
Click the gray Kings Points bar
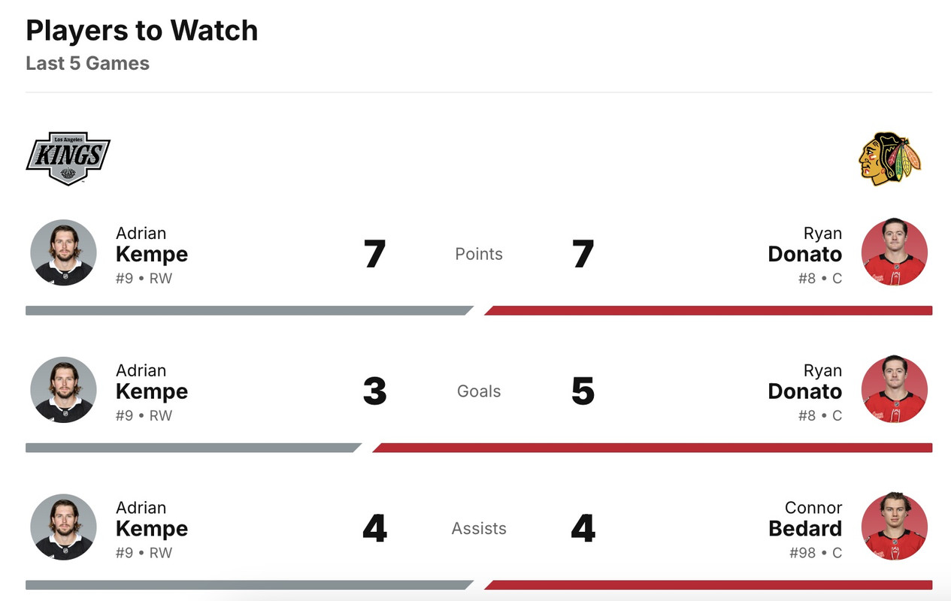point(247,310)
